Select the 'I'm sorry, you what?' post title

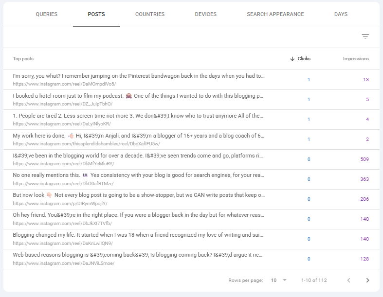pyautogui.click(x=139, y=76)
